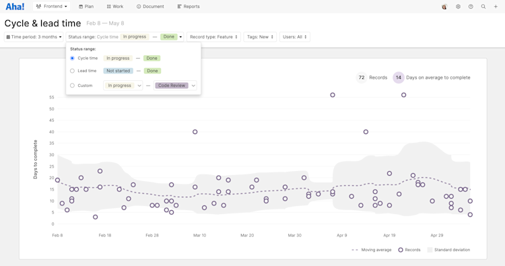Click the Work menu grid icon
Viewport: 505px width, 266px height.
(x=109, y=7)
